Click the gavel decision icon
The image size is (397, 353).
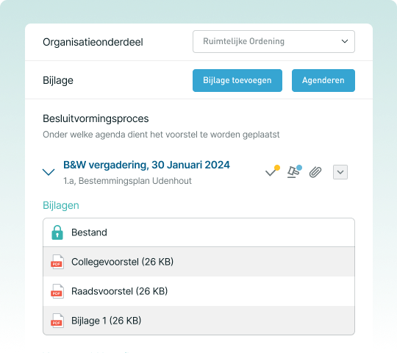pyautogui.click(x=294, y=171)
